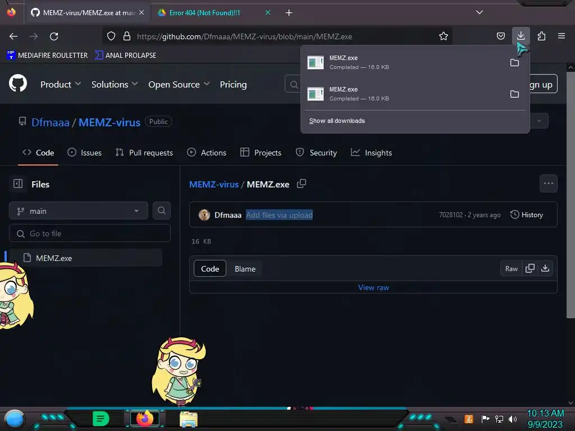Expand the Product menu
This screenshot has width=575, height=431.
(x=61, y=84)
